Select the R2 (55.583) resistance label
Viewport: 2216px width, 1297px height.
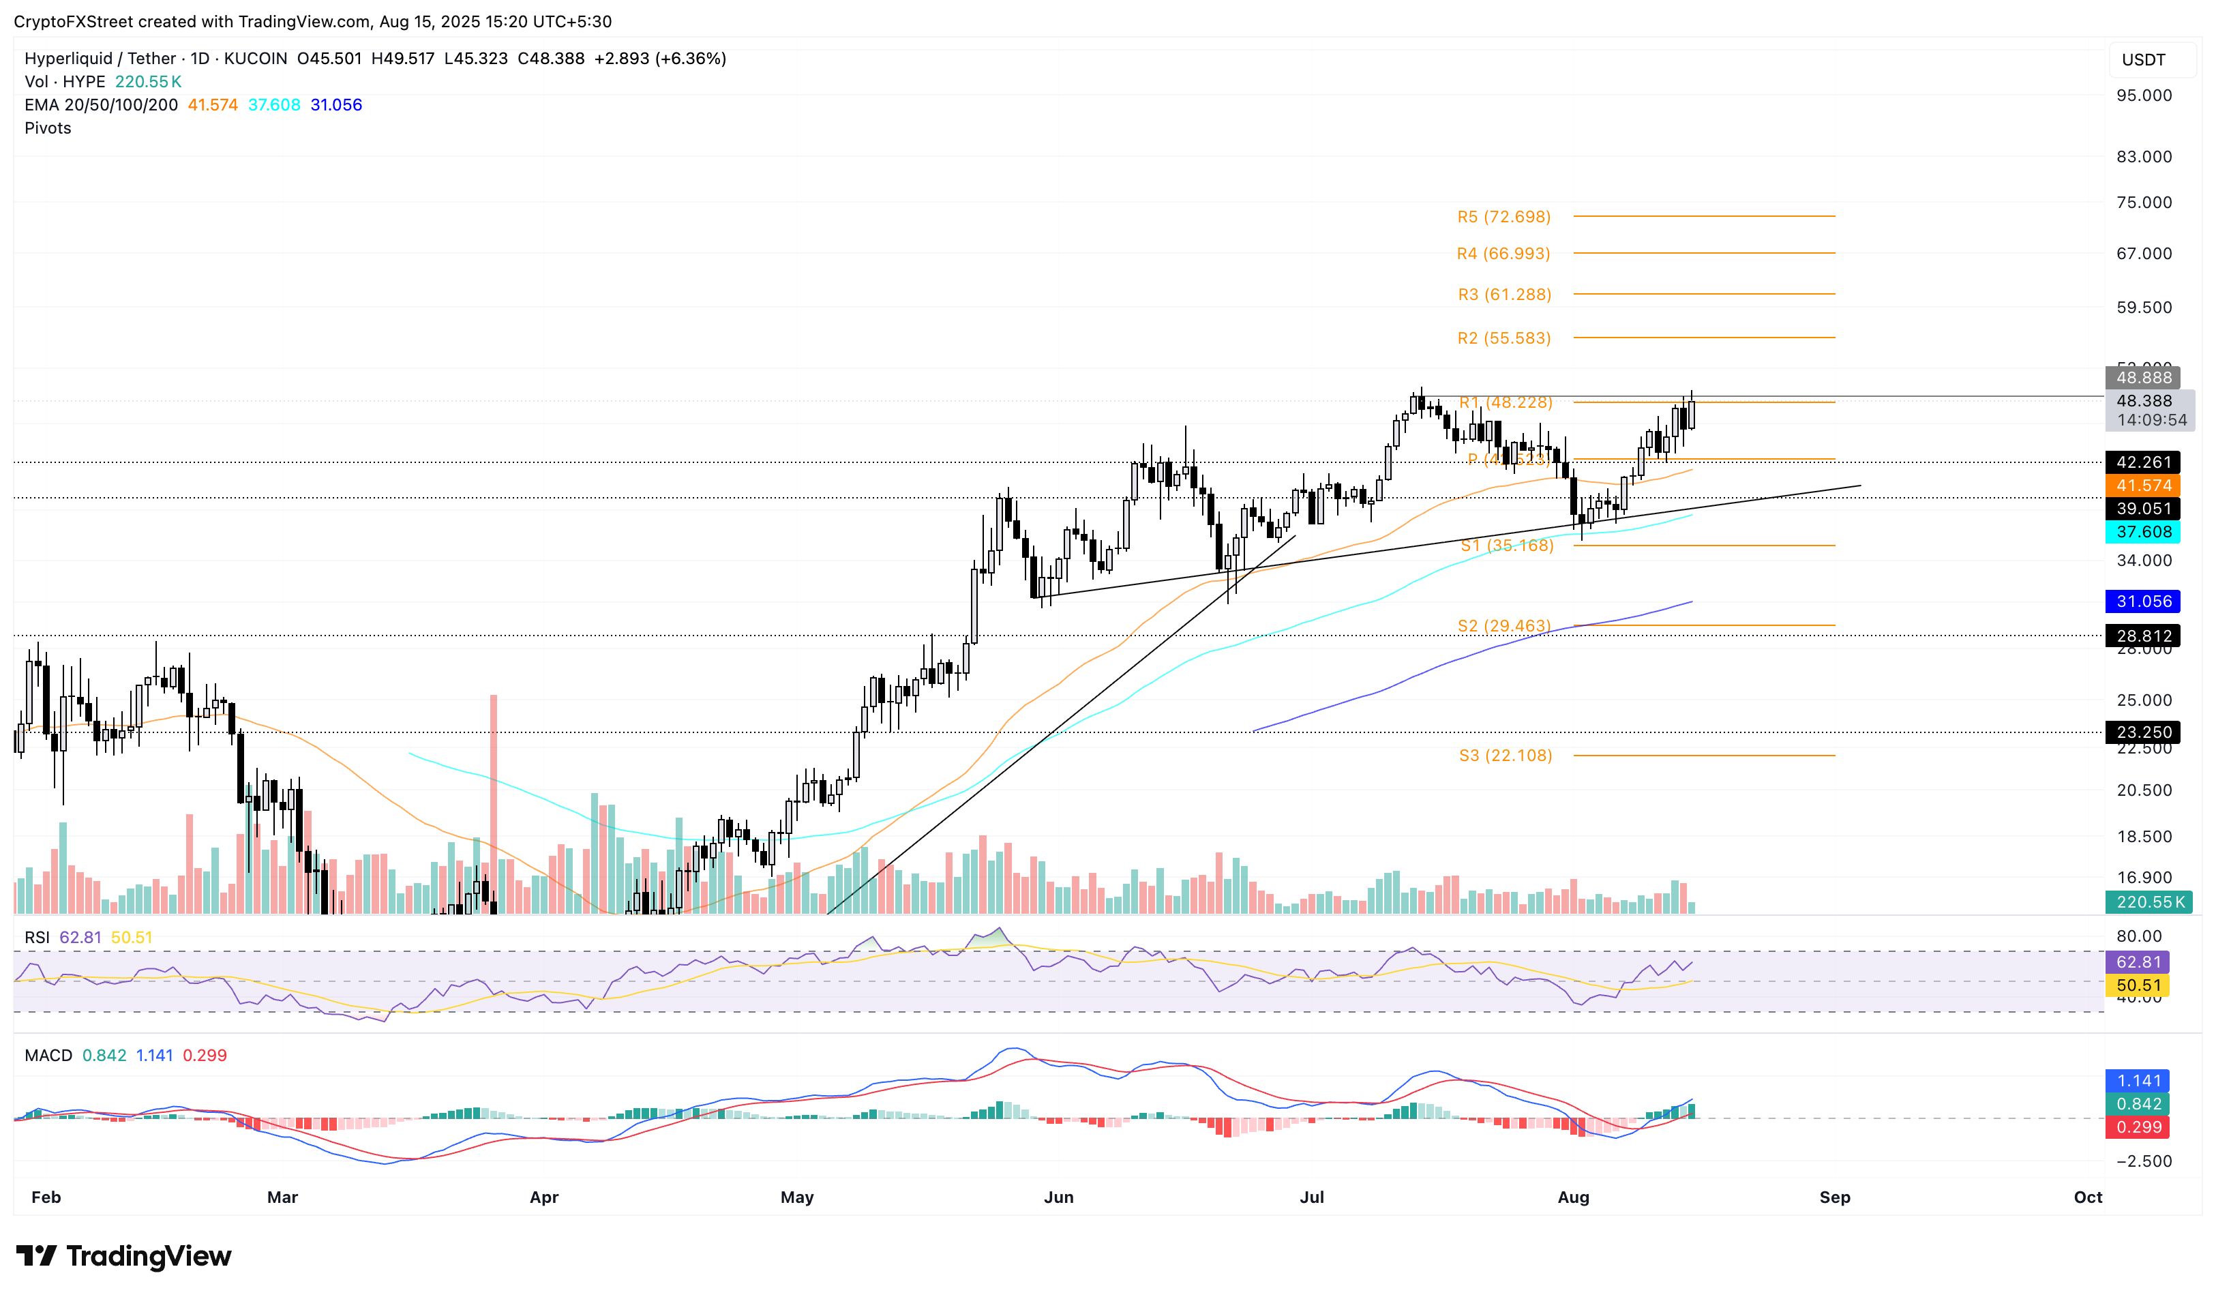point(1503,338)
